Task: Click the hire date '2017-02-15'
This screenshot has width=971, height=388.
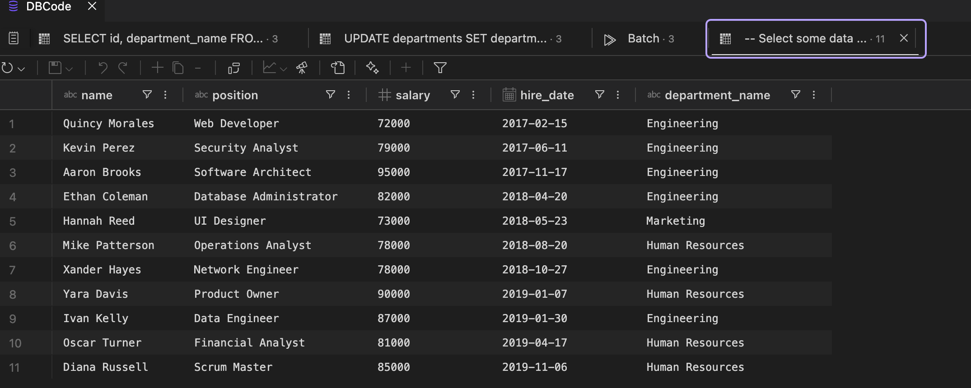Action: tap(535, 124)
